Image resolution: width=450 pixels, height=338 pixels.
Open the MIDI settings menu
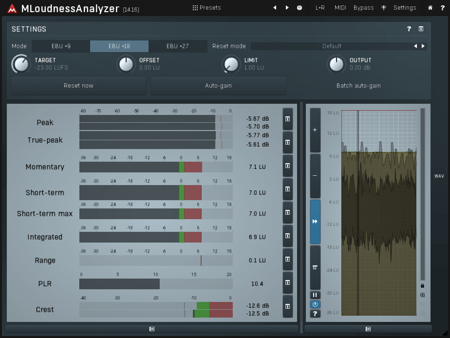tap(340, 8)
